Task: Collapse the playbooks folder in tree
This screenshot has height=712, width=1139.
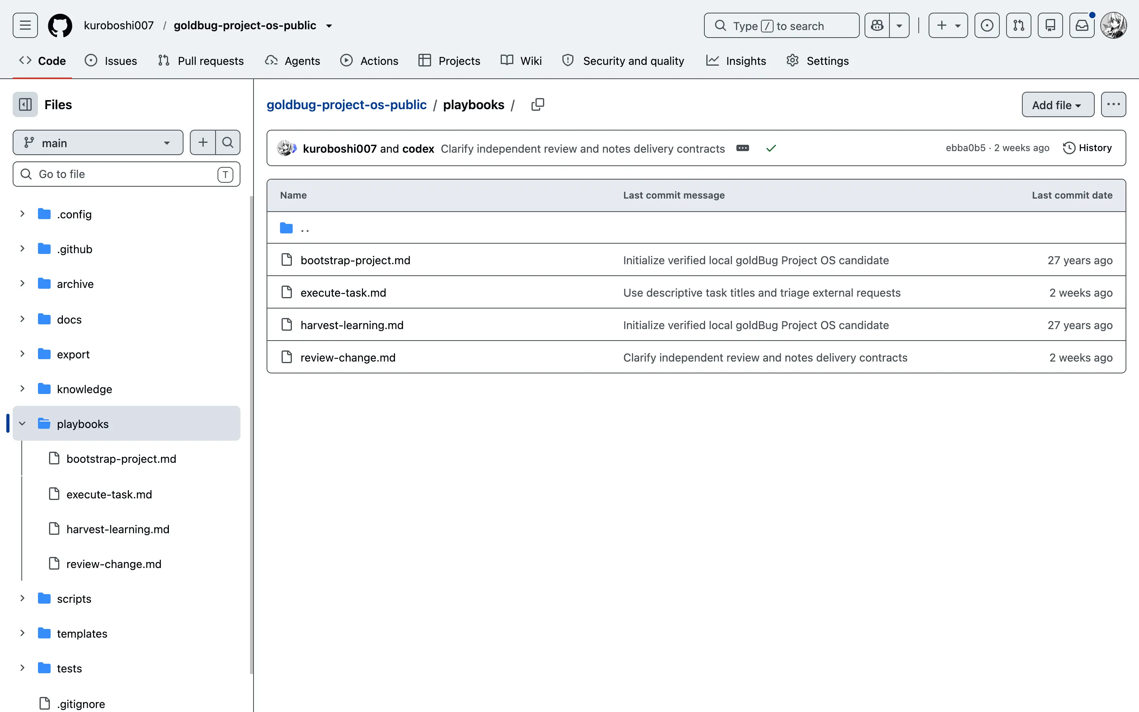Action: pyautogui.click(x=22, y=423)
